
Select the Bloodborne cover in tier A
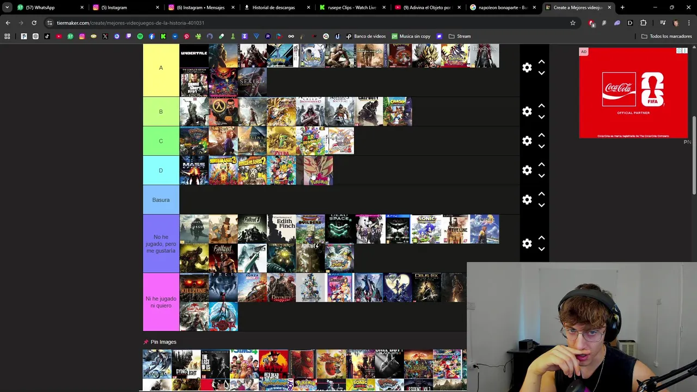click(x=484, y=56)
